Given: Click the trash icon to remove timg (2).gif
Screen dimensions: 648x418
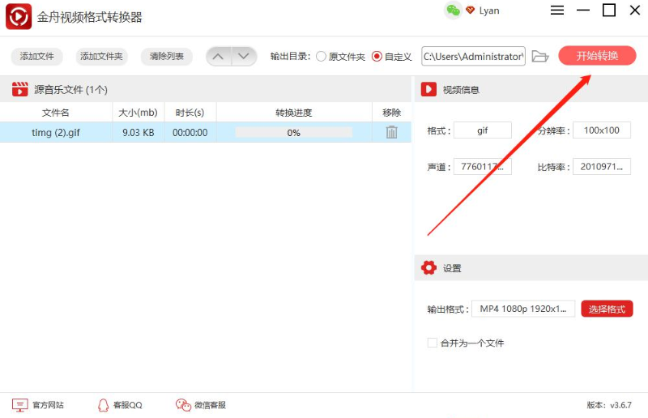Looking at the screenshot, I should [391, 132].
